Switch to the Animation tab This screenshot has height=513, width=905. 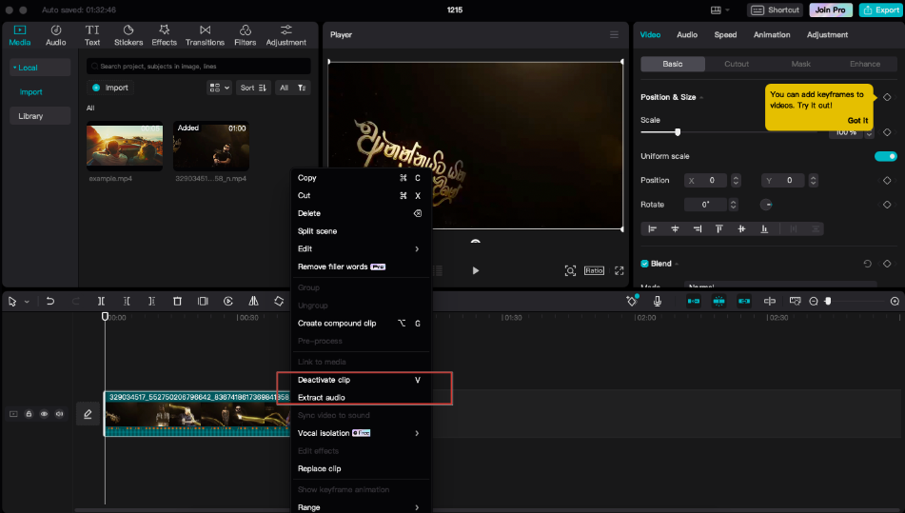[772, 34]
